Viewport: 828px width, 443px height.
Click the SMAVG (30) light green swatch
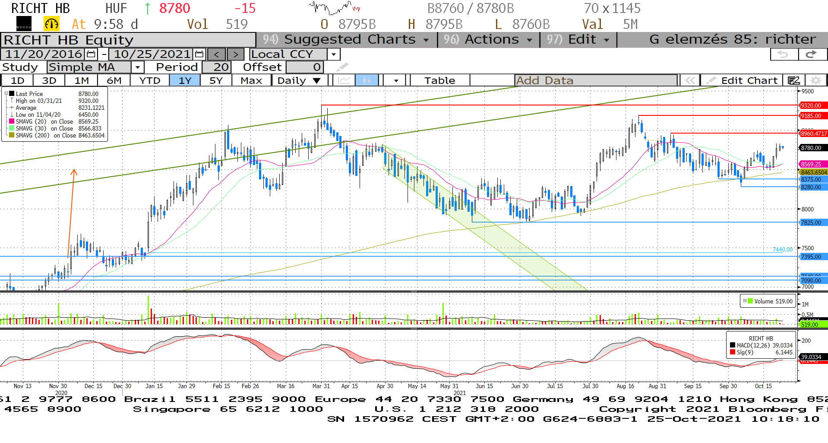12,128
